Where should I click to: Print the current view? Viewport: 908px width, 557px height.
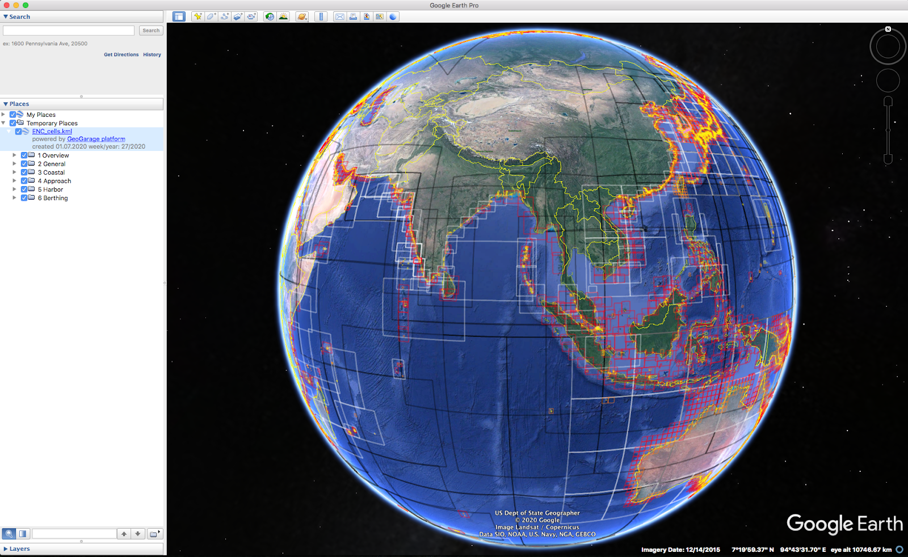(353, 16)
